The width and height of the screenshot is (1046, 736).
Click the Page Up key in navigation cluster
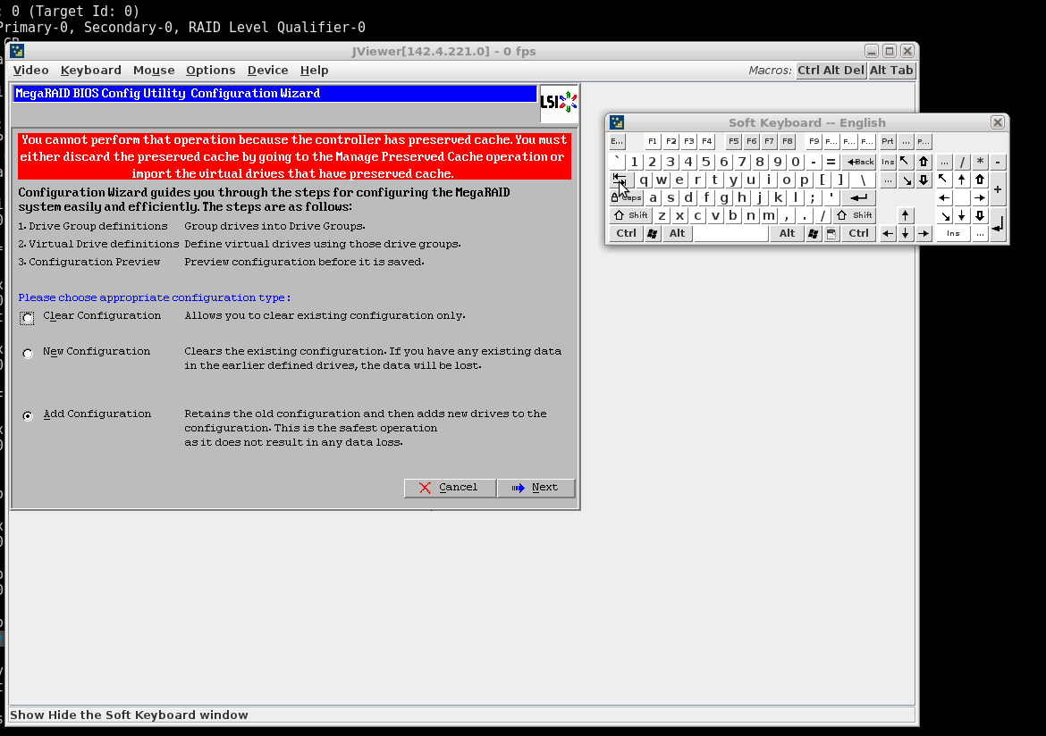(x=924, y=162)
